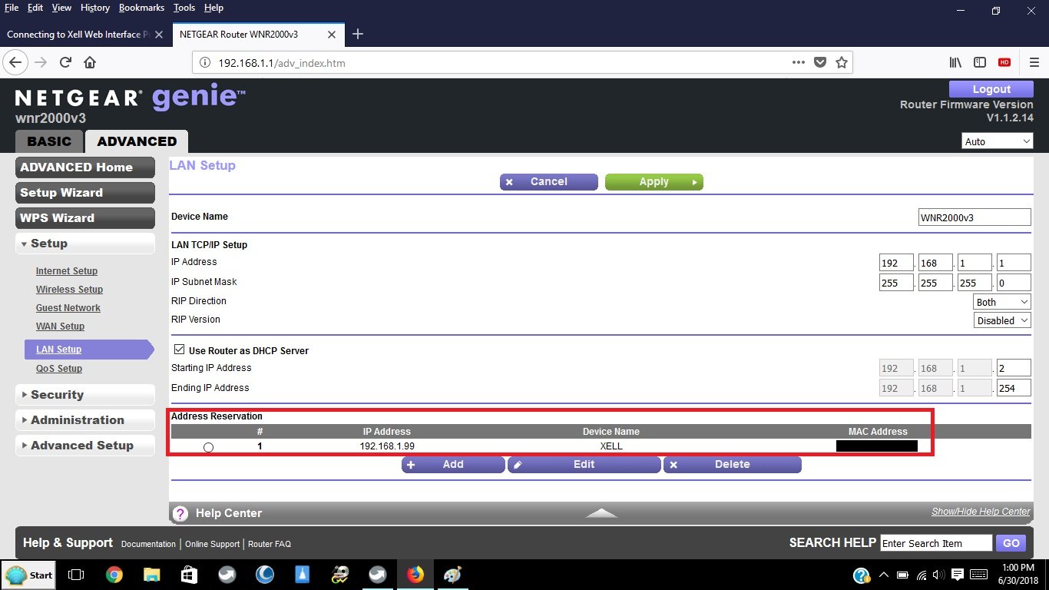
Task: Open the Bookmarks menu
Action: click(x=141, y=8)
